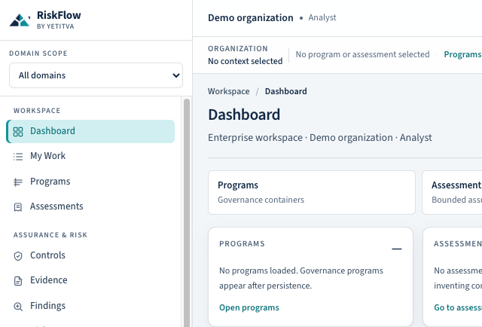The image size is (482, 327).
Task: Click the BY YETITVA tagline
Action: click(55, 26)
